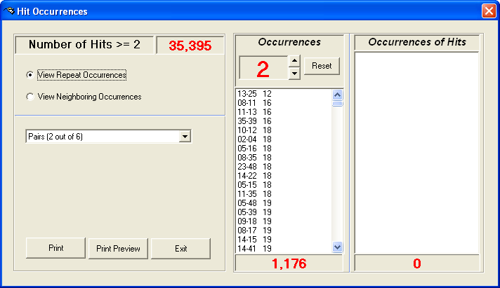This screenshot has width=500, height=288.
Task: Select pair 13-25 in occurrences list
Action: (x=254, y=93)
